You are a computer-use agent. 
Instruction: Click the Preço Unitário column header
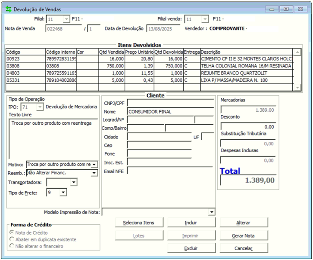pyautogui.click(x=139, y=52)
